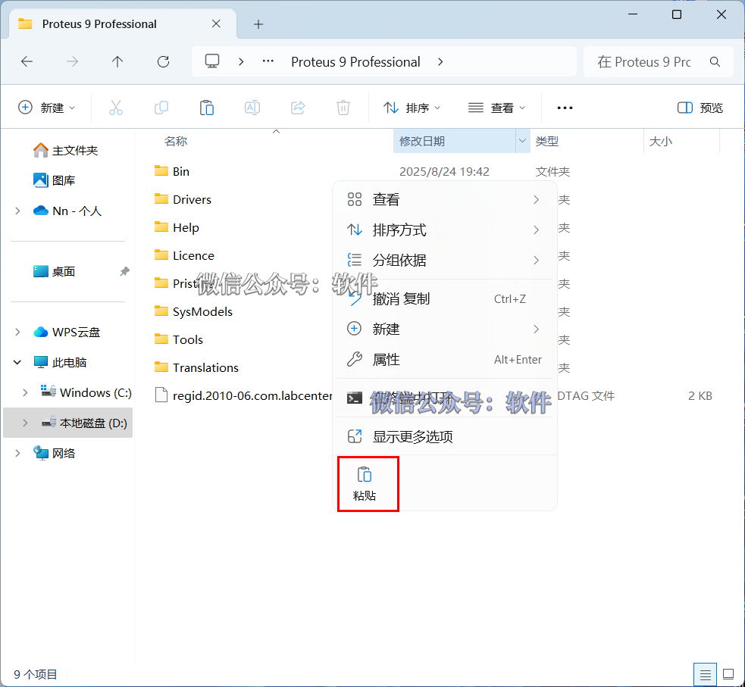Open the 修改日期 column filter dropdown arrow
The height and width of the screenshot is (687, 745).
tap(523, 141)
